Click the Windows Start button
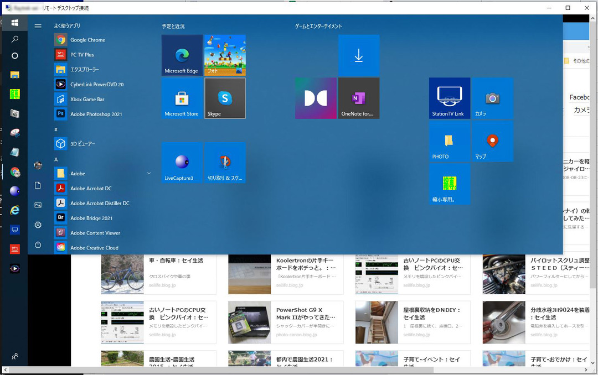The image size is (598, 375). pyautogui.click(x=15, y=23)
